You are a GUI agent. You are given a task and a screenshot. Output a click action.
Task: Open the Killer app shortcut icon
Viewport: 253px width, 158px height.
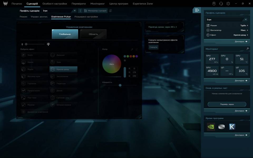click(x=232, y=127)
